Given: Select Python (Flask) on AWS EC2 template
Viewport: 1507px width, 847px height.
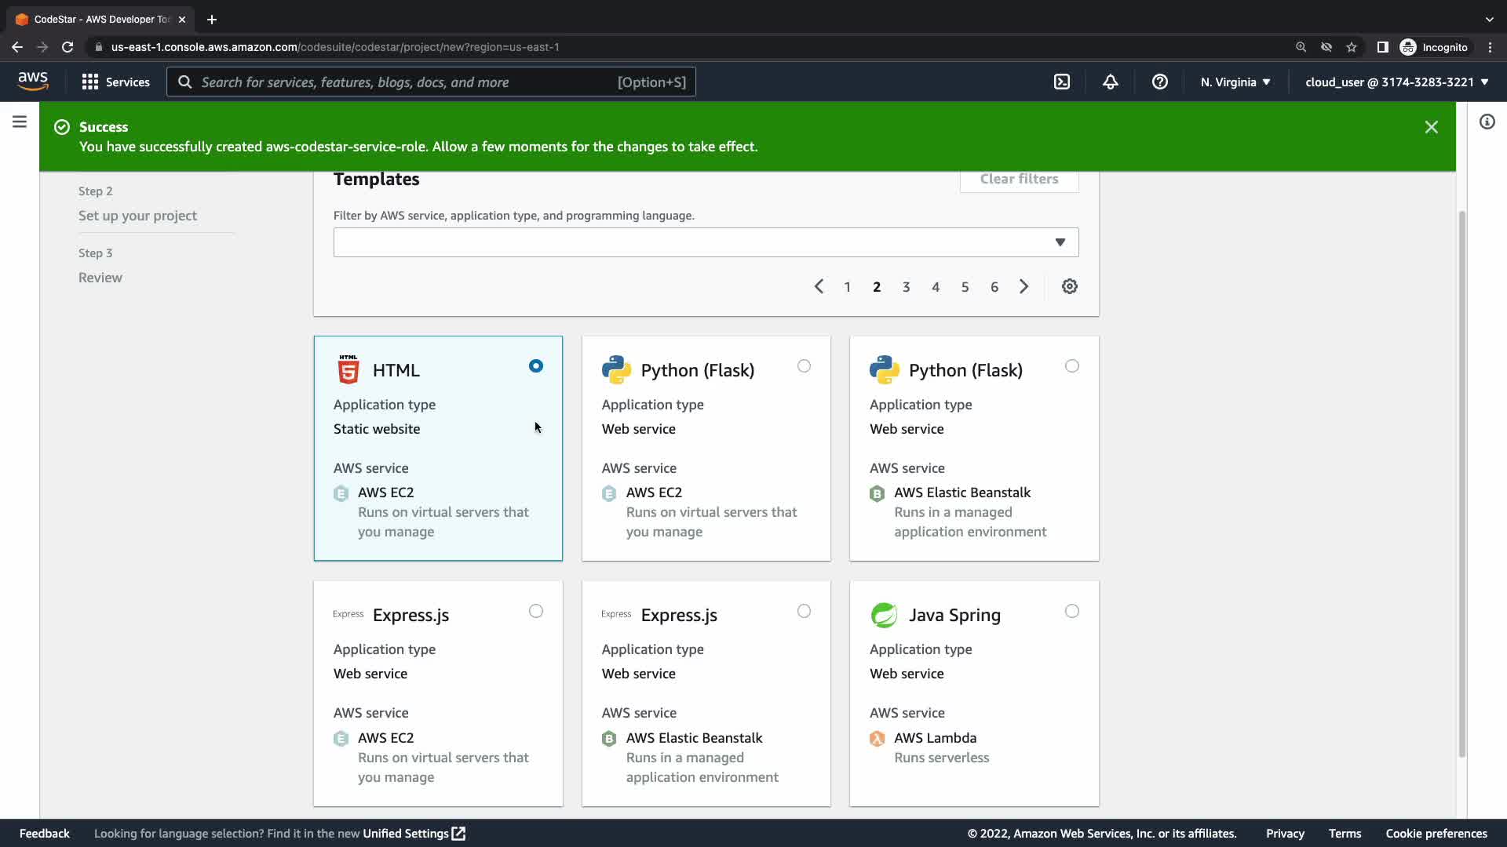Looking at the screenshot, I should point(804,366).
